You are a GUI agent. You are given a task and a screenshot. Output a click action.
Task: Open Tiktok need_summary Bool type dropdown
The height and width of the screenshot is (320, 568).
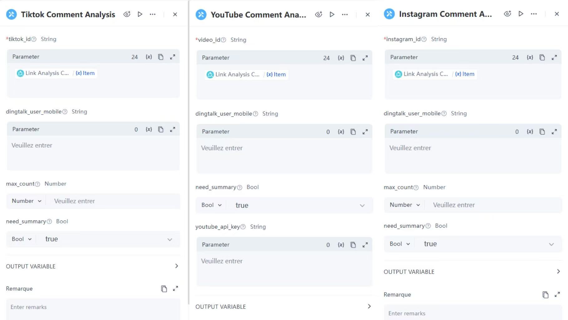pyautogui.click(x=22, y=239)
